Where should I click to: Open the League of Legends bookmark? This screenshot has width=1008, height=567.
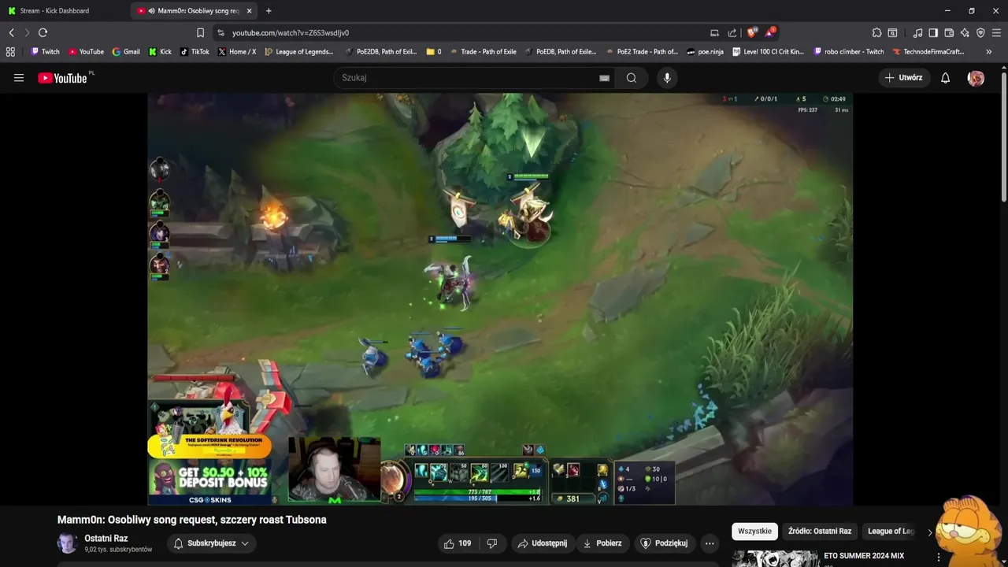[299, 51]
